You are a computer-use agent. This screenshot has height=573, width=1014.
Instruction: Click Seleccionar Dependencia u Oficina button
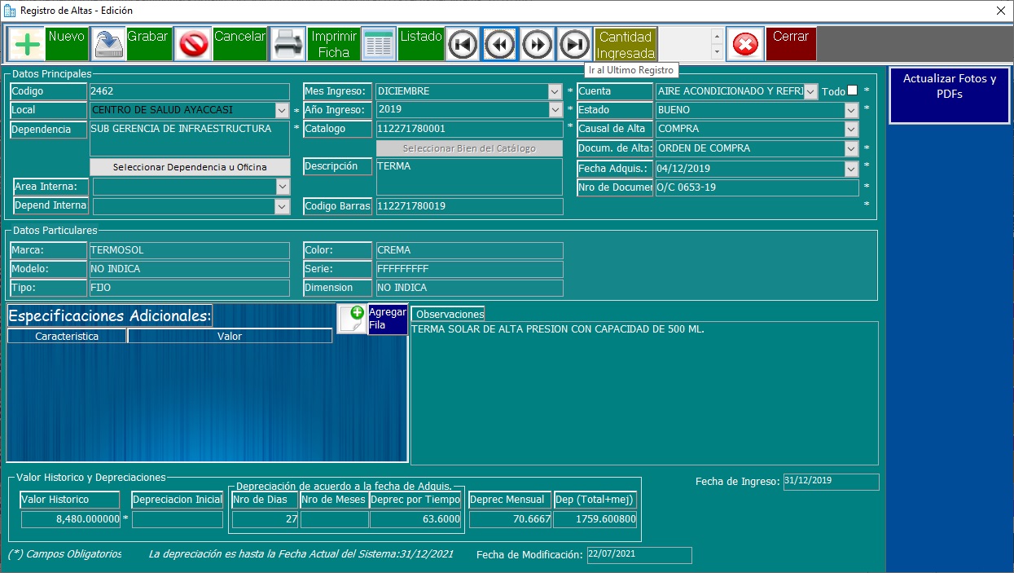190,167
